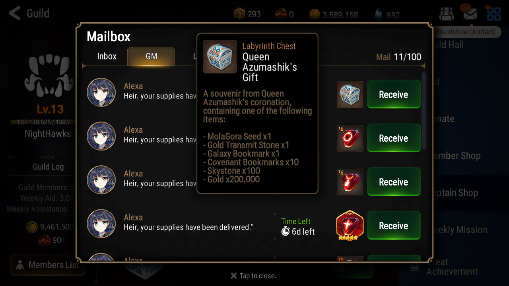Tap the gold coin currency icon

point(314,15)
